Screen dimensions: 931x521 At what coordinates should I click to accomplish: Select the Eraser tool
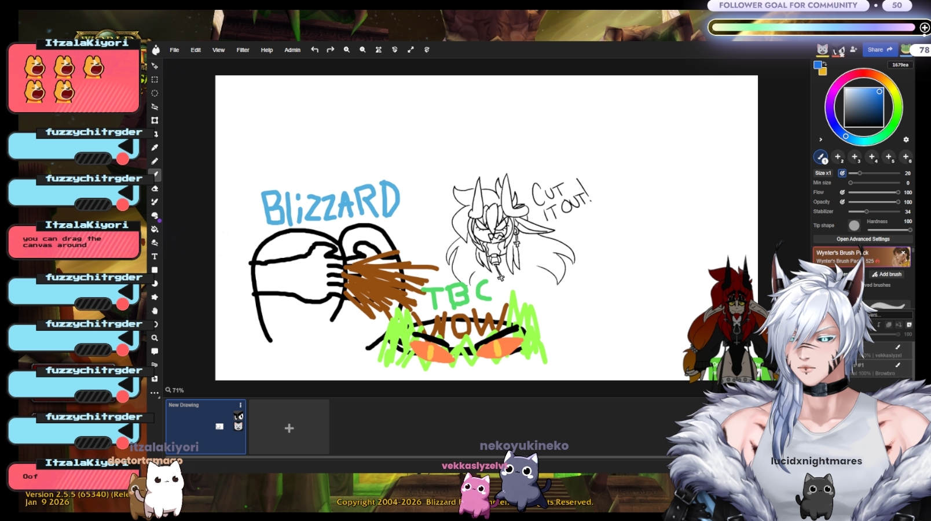coord(155,189)
